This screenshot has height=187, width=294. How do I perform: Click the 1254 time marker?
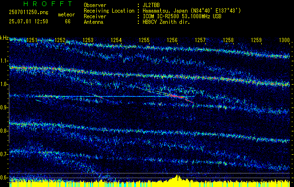pyautogui.click(x=116, y=40)
